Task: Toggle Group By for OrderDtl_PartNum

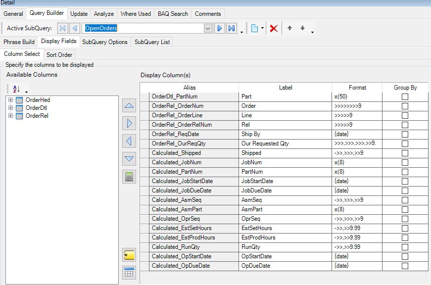Action: [405, 96]
